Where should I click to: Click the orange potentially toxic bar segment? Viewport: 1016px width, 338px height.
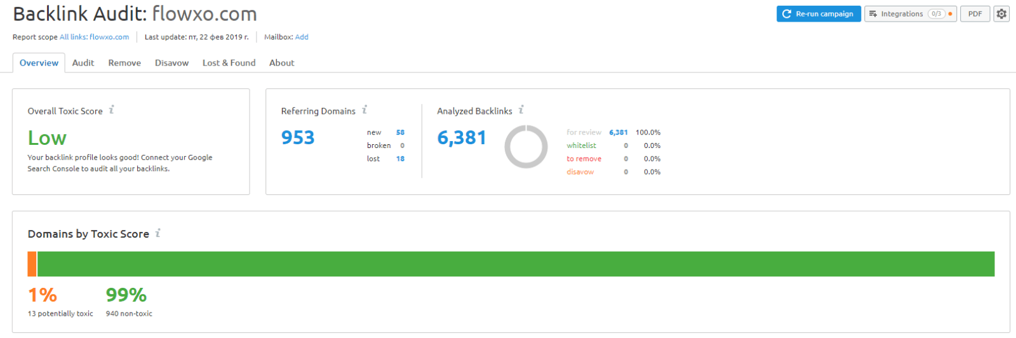tap(32, 264)
